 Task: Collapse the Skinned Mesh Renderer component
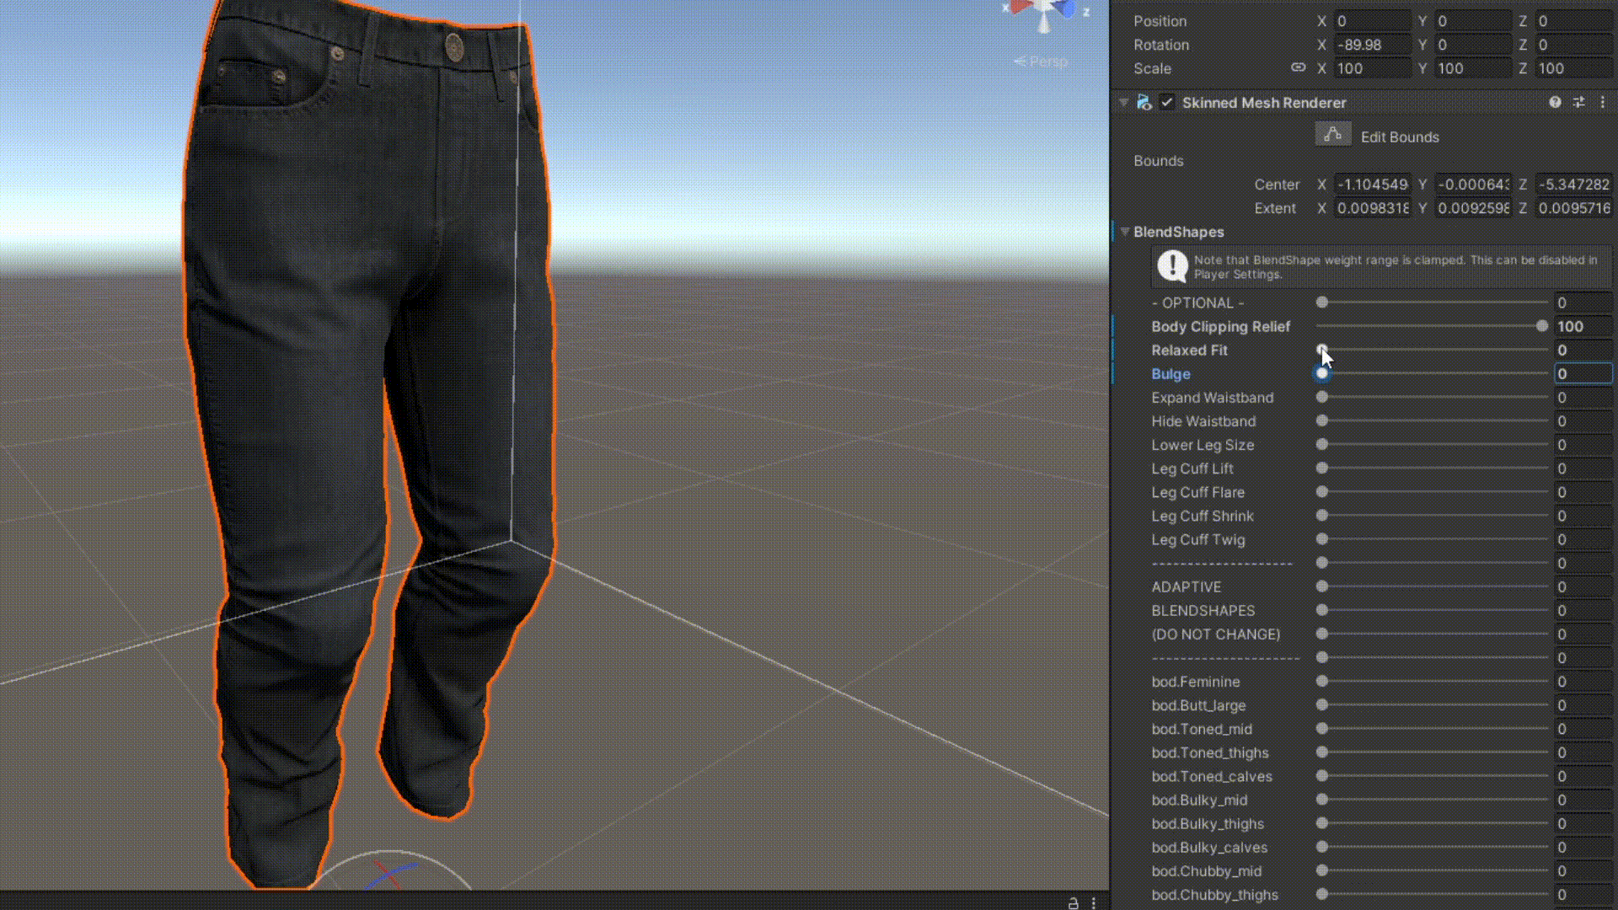click(1123, 102)
